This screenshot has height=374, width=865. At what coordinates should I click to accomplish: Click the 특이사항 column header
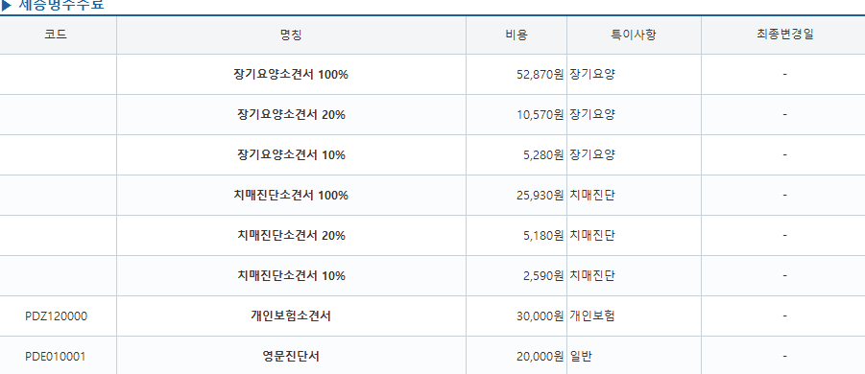click(x=634, y=35)
